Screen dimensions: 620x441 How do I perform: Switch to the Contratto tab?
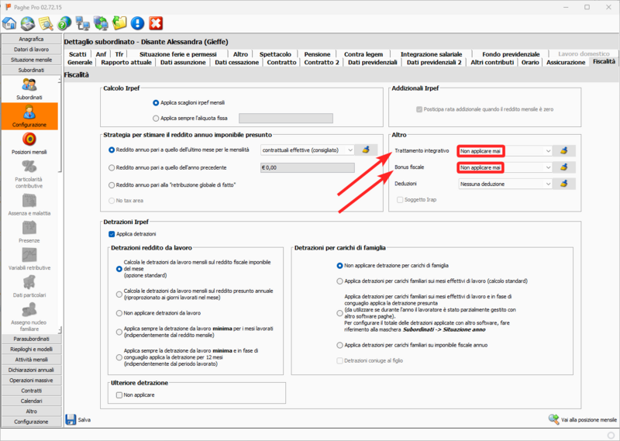[x=281, y=62]
